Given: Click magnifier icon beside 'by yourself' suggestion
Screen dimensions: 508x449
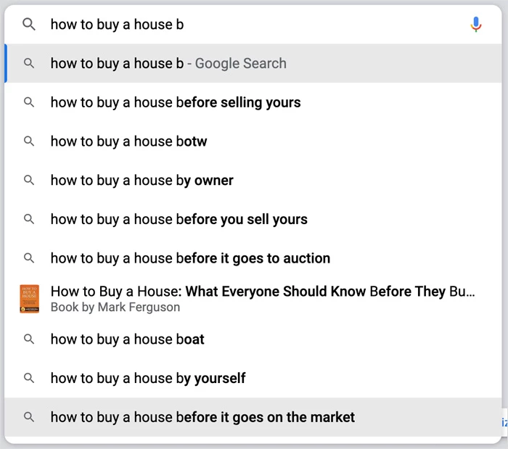Looking at the screenshot, I should (x=29, y=378).
